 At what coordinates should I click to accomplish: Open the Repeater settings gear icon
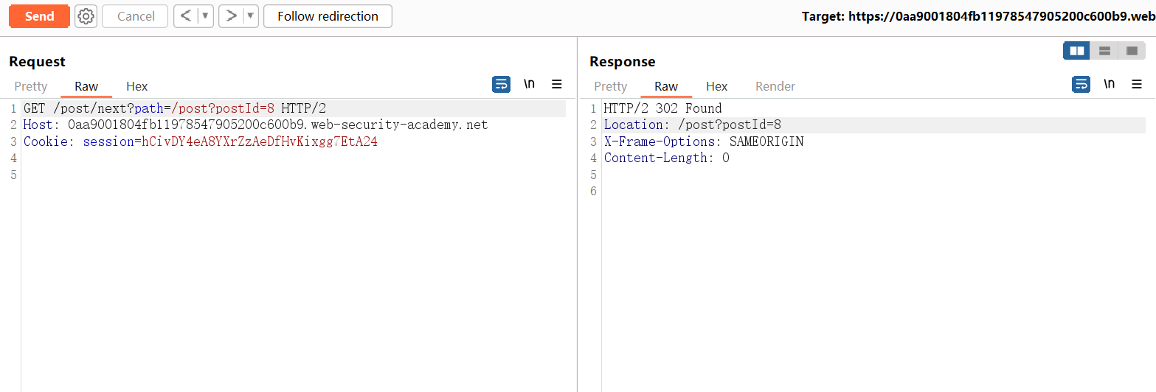(x=86, y=16)
